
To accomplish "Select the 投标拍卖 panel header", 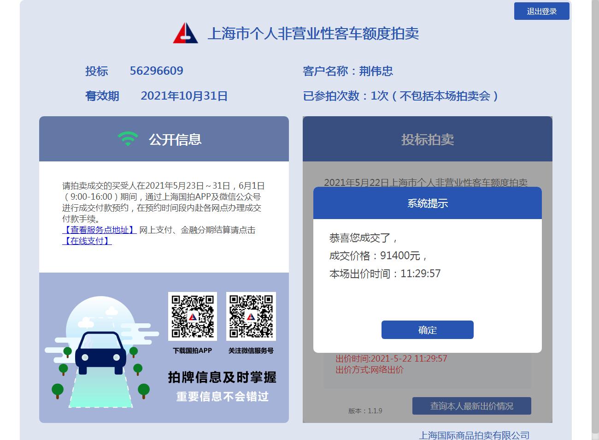I will [427, 139].
